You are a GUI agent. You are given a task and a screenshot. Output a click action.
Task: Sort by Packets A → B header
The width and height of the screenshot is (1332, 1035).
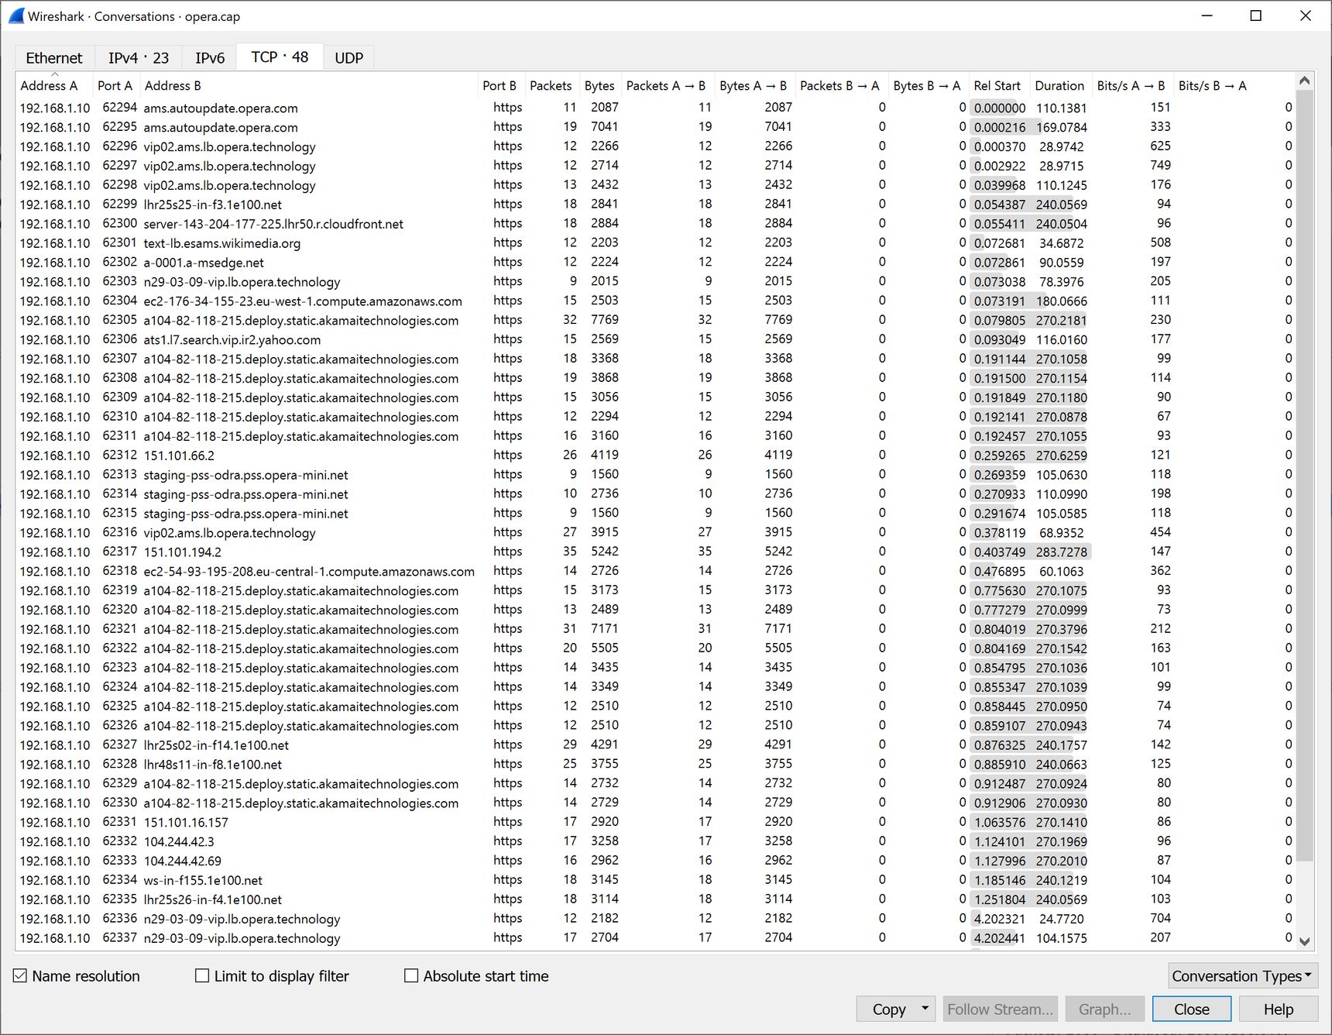[666, 85]
